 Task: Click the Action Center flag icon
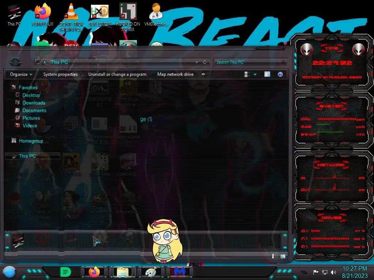[x=316, y=272]
